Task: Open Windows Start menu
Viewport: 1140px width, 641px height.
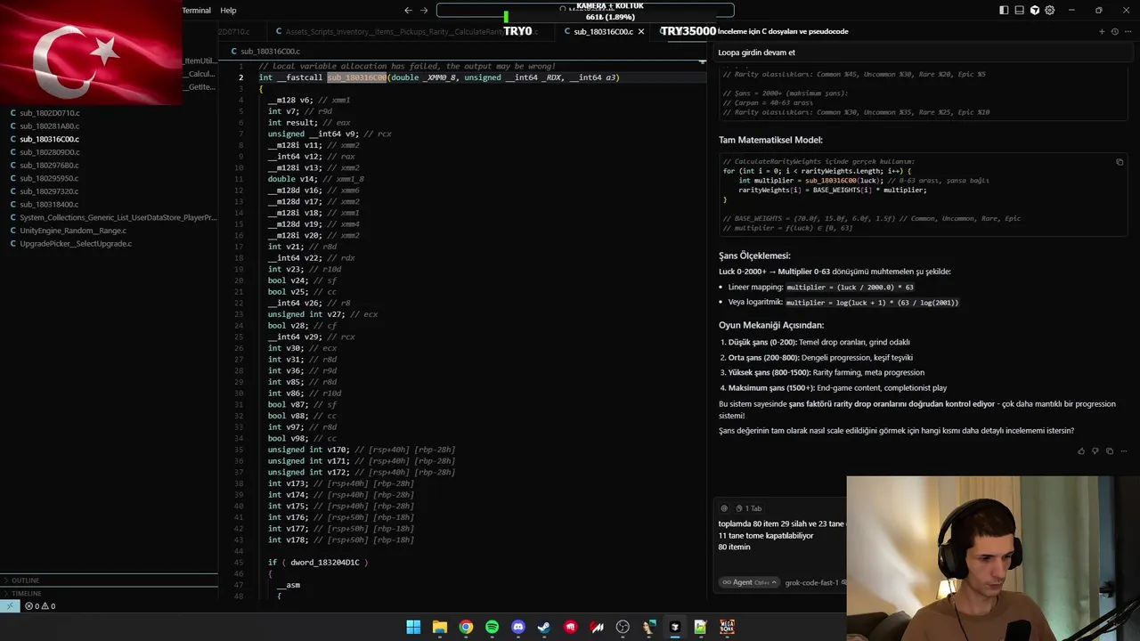Action: (x=413, y=627)
